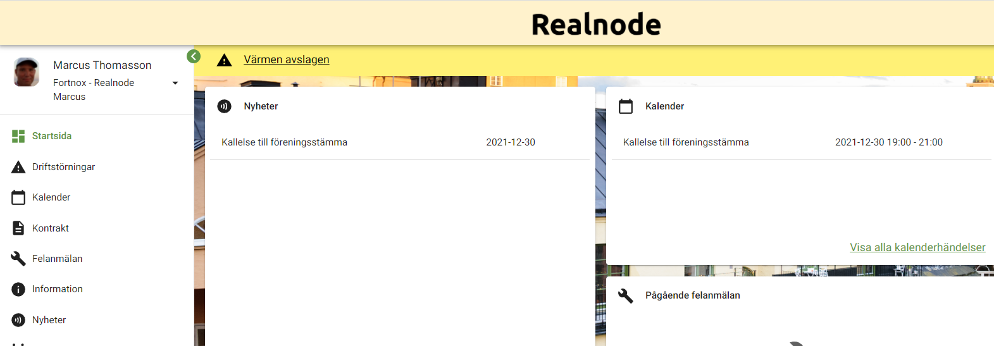Screen dimensions: 994x346
Task: Click the Felanmälan wrench icon in sidebar
Action: coord(18,259)
